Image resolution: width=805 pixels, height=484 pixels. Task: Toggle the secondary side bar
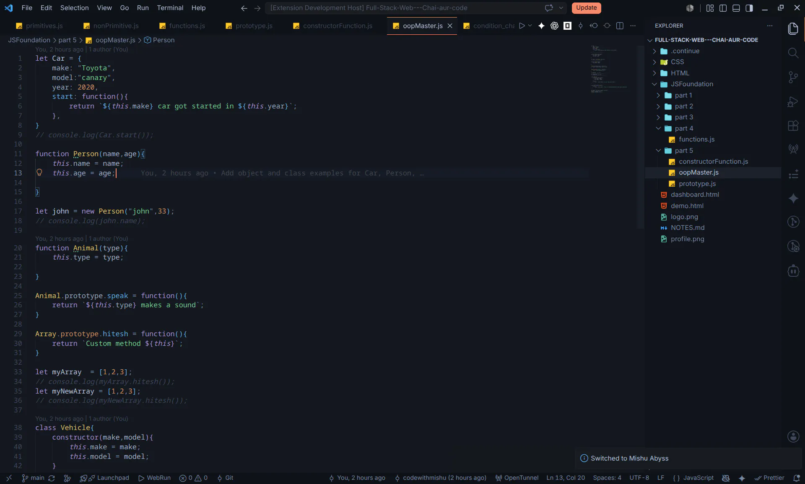click(x=749, y=8)
